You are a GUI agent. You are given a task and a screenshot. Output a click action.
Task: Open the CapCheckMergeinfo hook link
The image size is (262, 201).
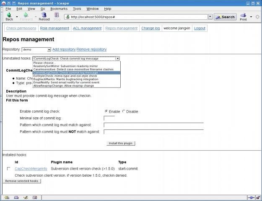coord(31,169)
